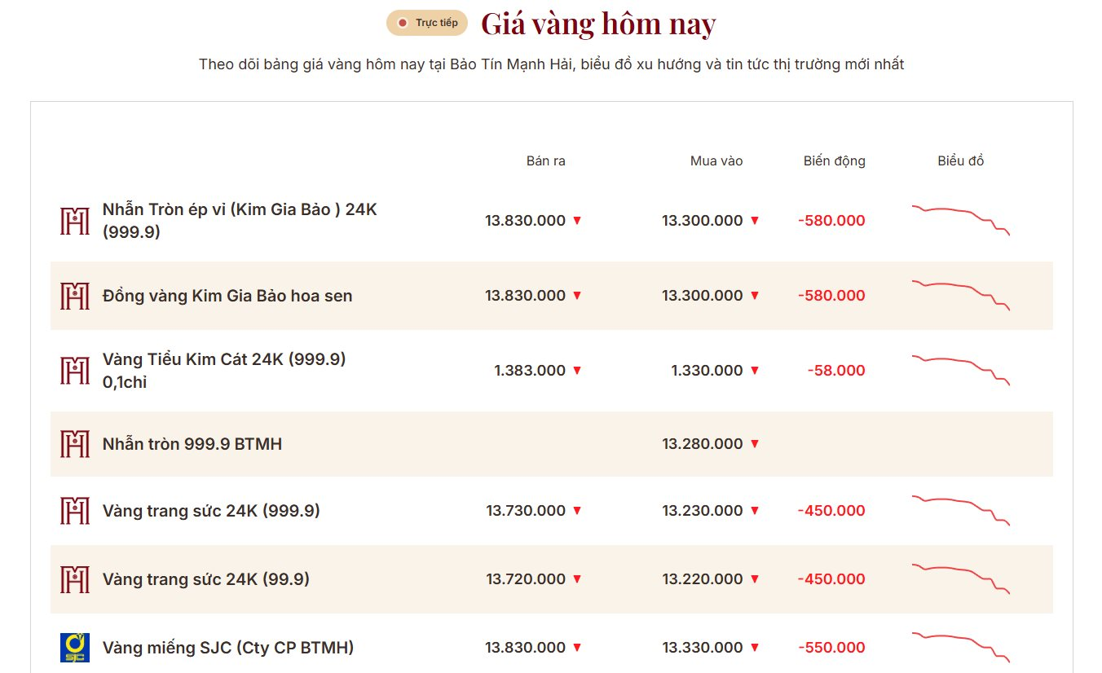1102x673 pixels.
Task: Click the logo beside Vàng trang sức 24K (99.9)
Action: coord(75,579)
